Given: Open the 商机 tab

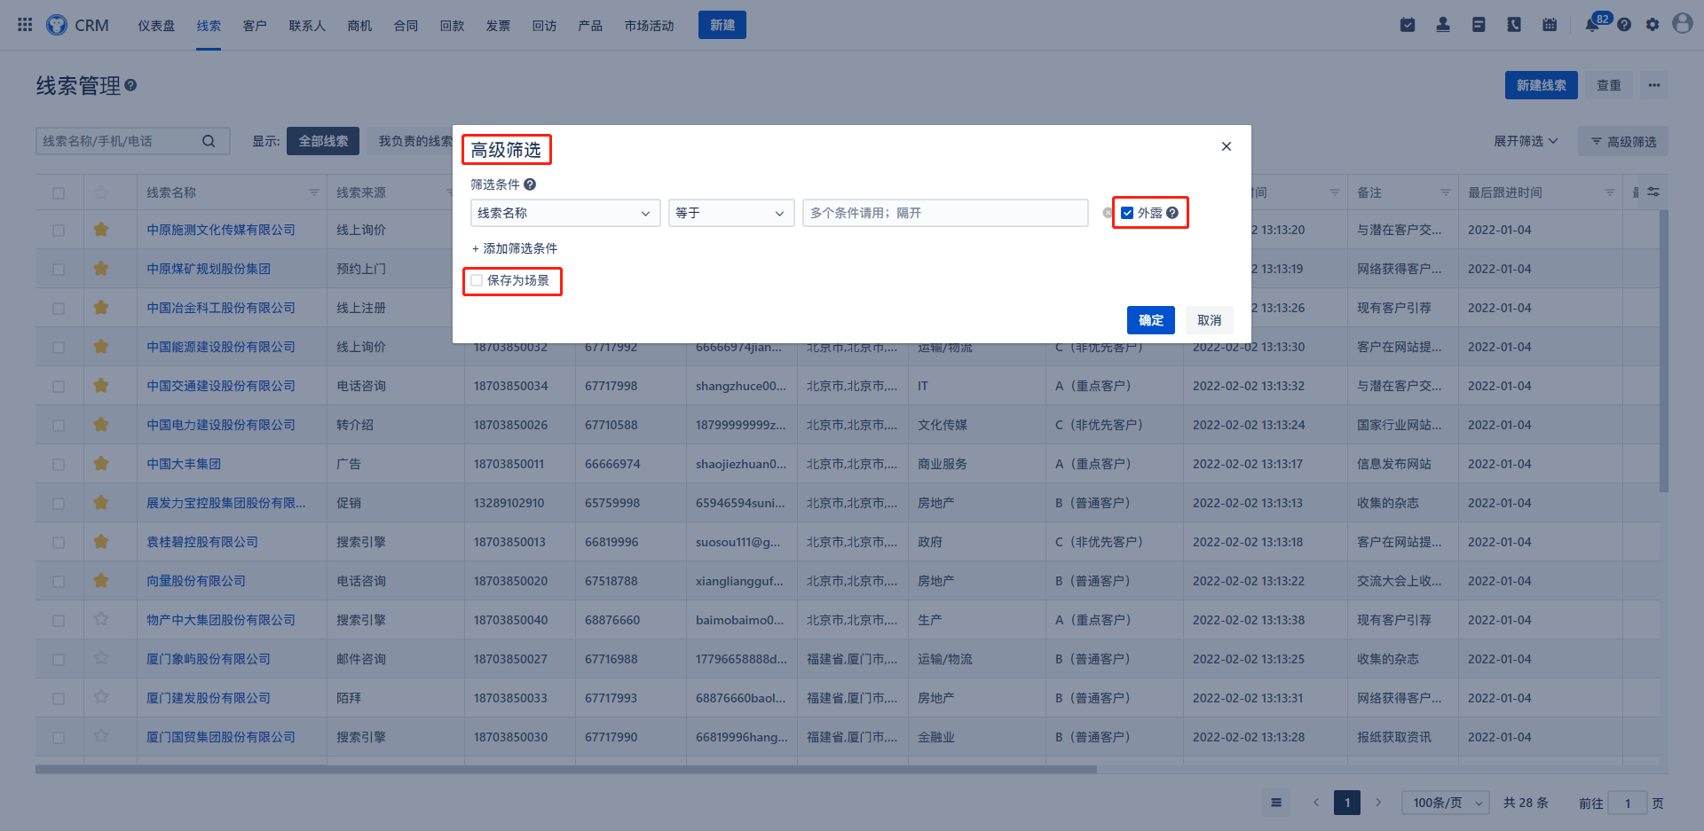Looking at the screenshot, I should point(359,26).
